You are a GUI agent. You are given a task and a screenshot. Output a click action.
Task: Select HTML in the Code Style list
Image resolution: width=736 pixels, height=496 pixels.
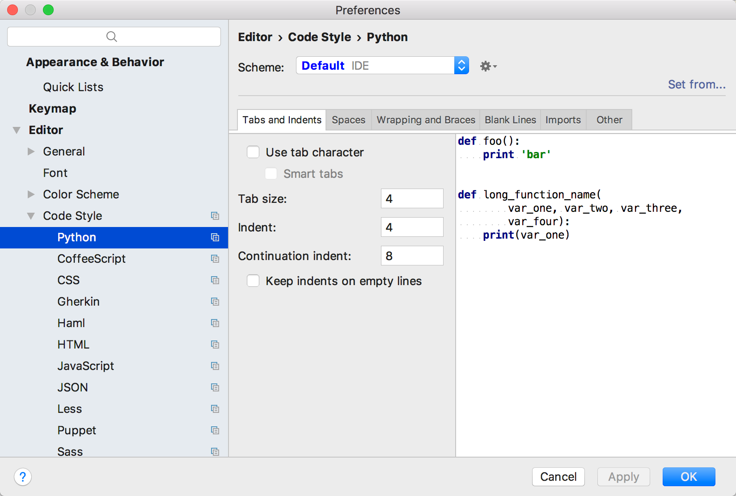tap(73, 345)
